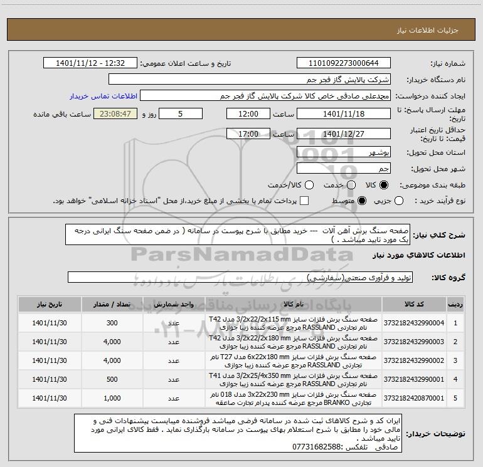
Task: Click product code 3732182432990004
Action: [x=414, y=323]
